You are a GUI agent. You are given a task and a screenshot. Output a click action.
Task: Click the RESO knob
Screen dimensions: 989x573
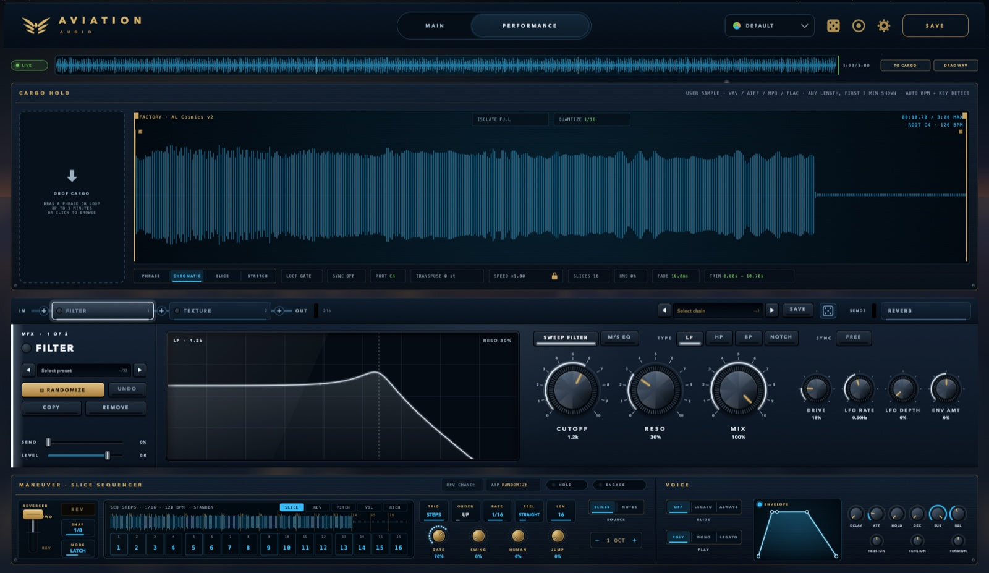click(x=655, y=390)
